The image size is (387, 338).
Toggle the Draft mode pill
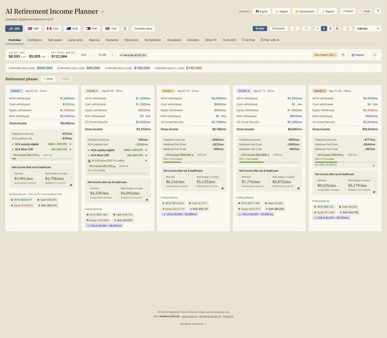[365, 11]
